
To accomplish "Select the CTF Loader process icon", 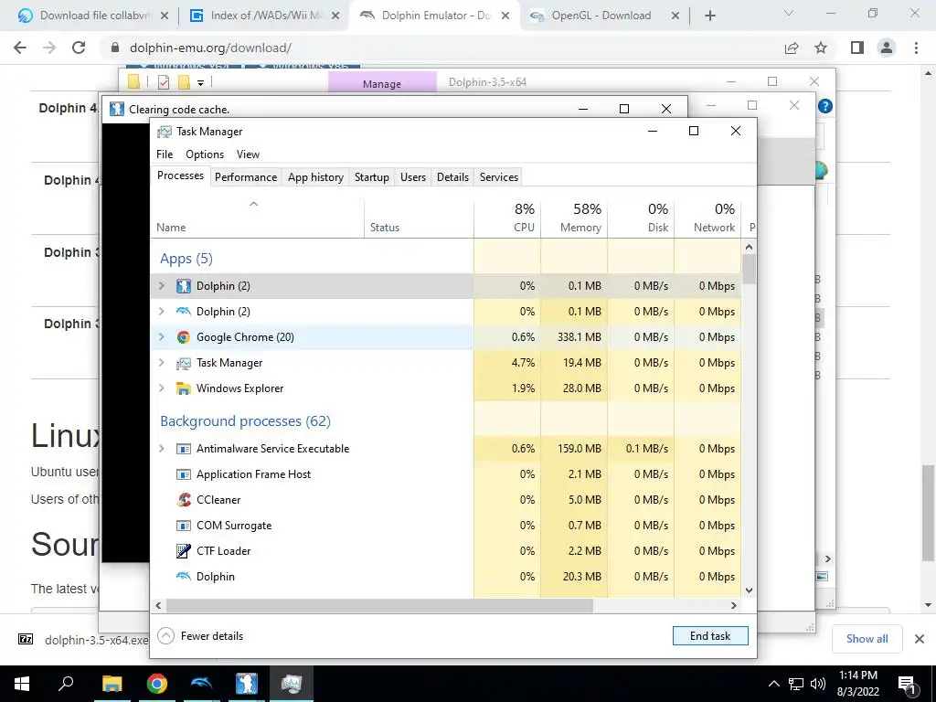I will pos(183,551).
